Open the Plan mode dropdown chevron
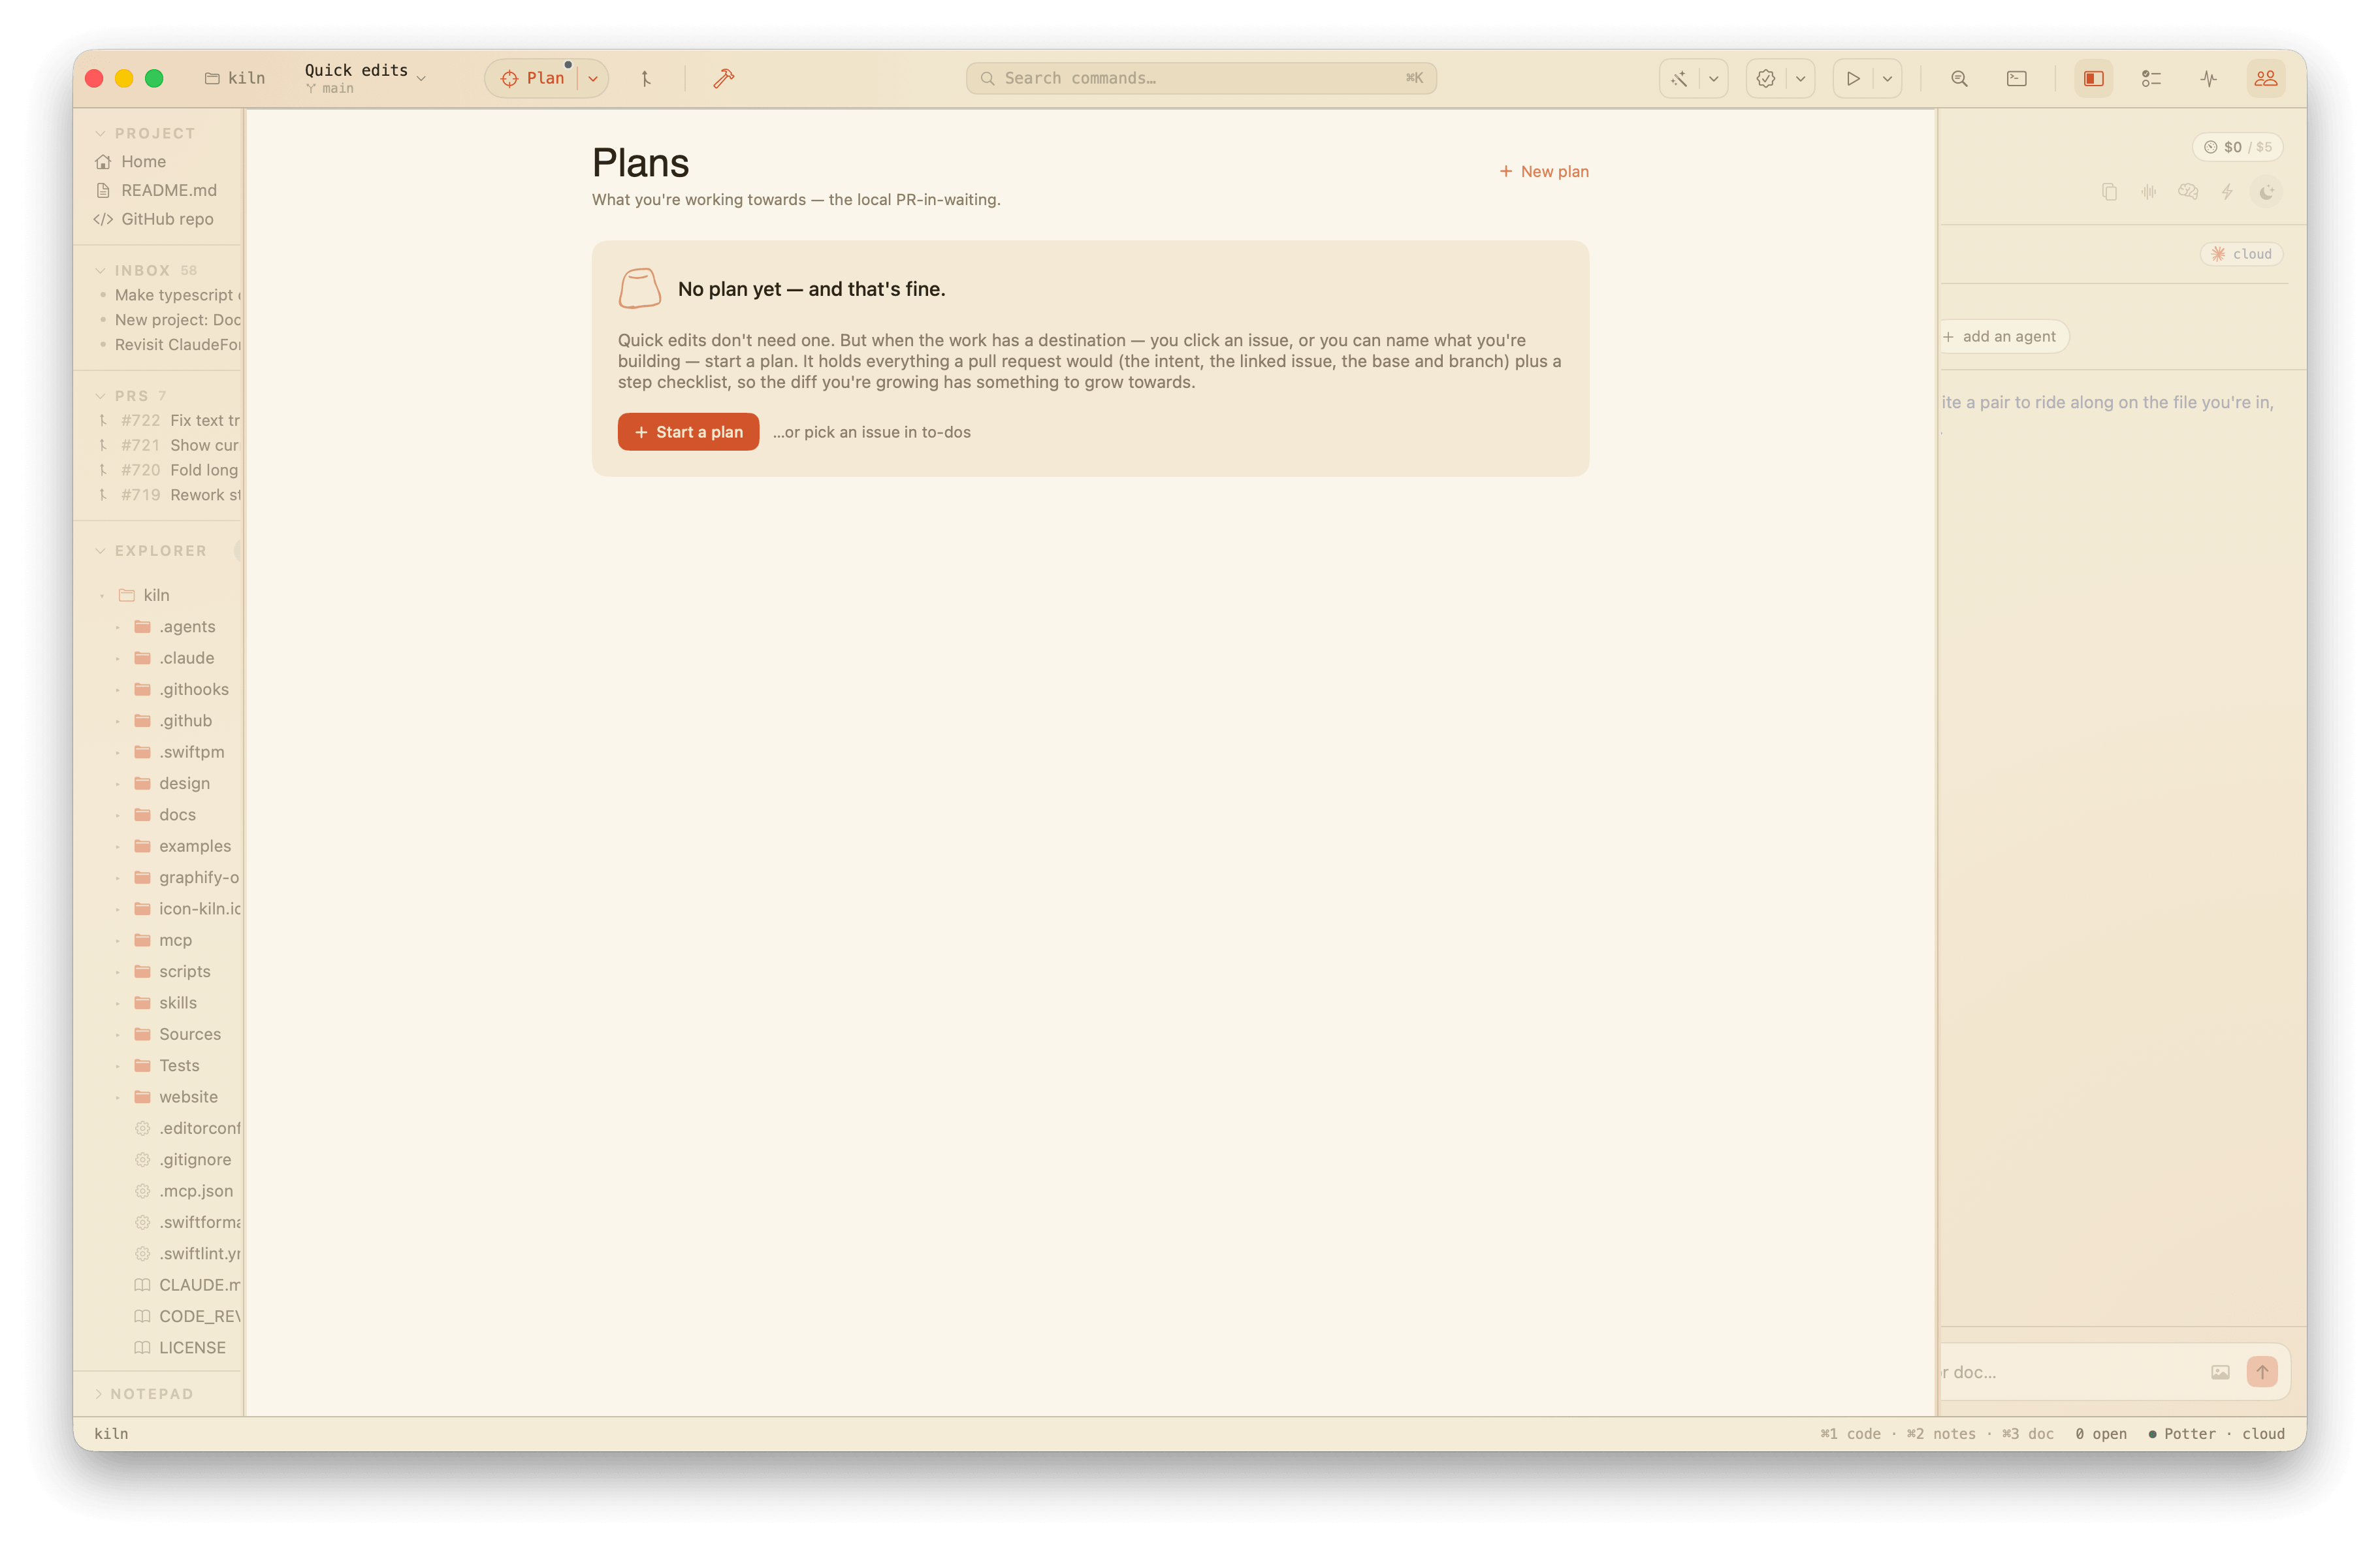Viewport: 2380px width, 1548px height. (x=593, y=78)
